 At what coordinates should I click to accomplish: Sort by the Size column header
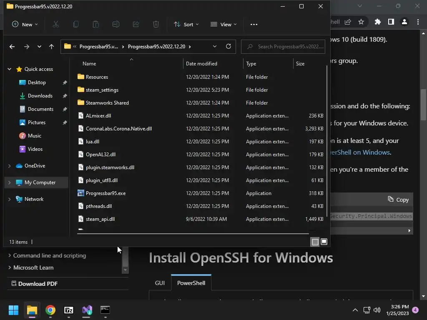point(300,64)
